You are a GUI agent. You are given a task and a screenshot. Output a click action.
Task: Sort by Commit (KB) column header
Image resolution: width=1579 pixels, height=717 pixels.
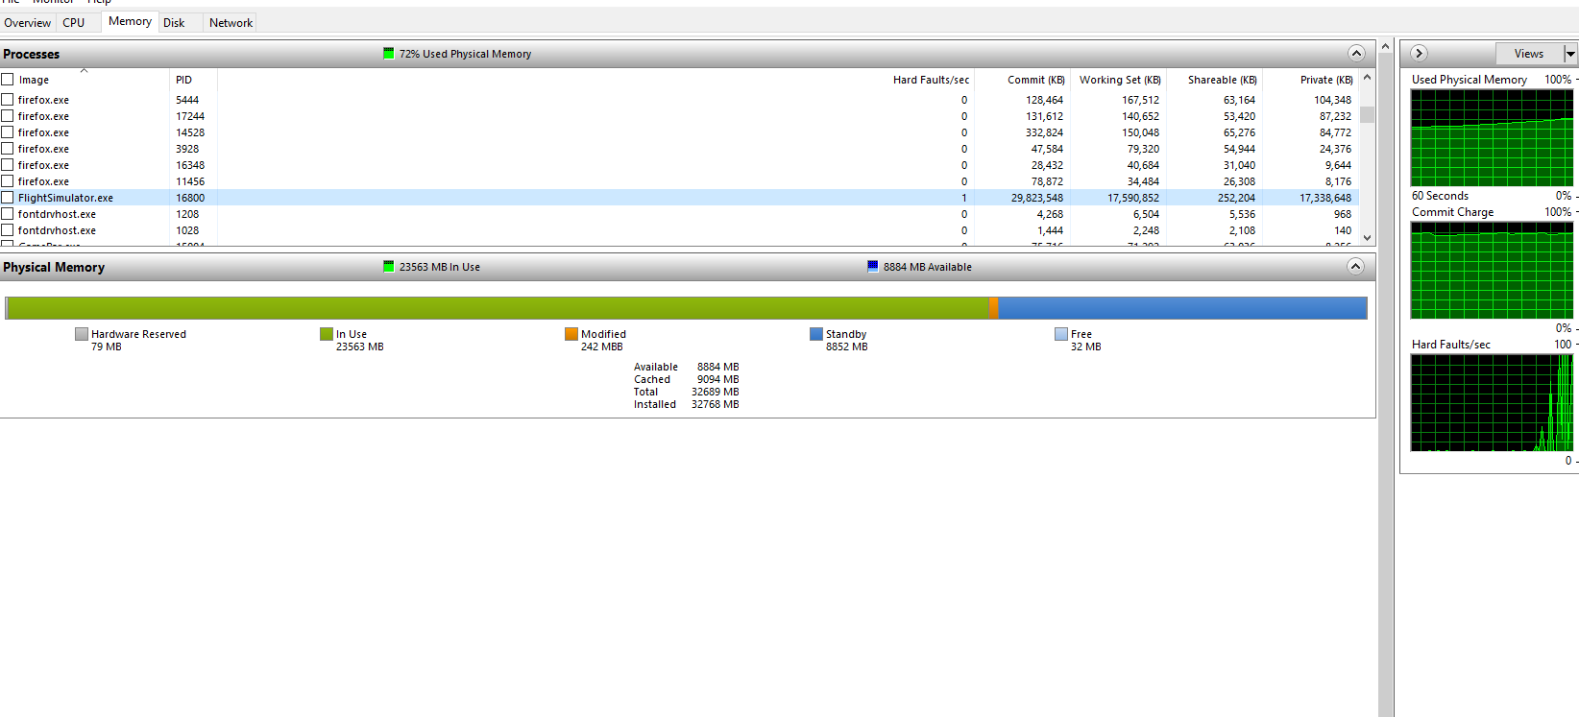tap(1034, 80)
